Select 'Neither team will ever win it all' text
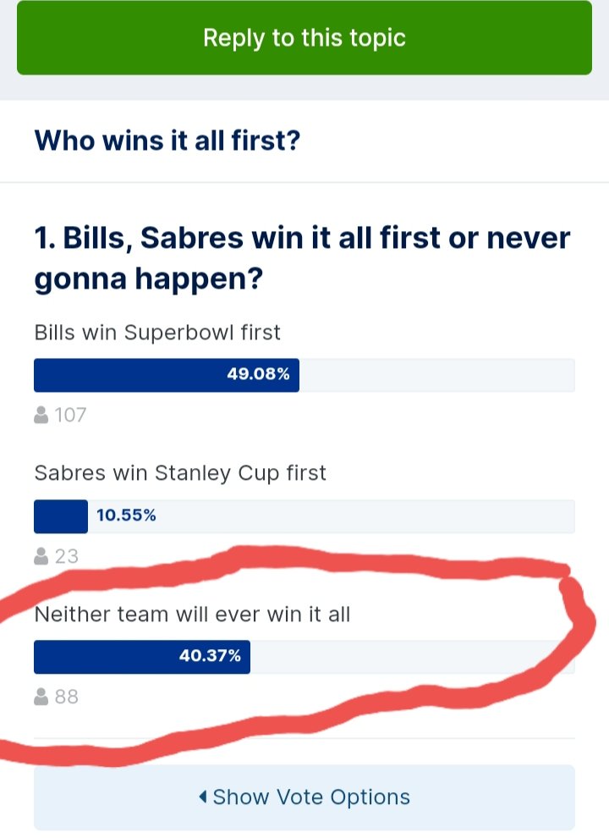The width and height of the screenshot is (609, 838). (192, 614)
